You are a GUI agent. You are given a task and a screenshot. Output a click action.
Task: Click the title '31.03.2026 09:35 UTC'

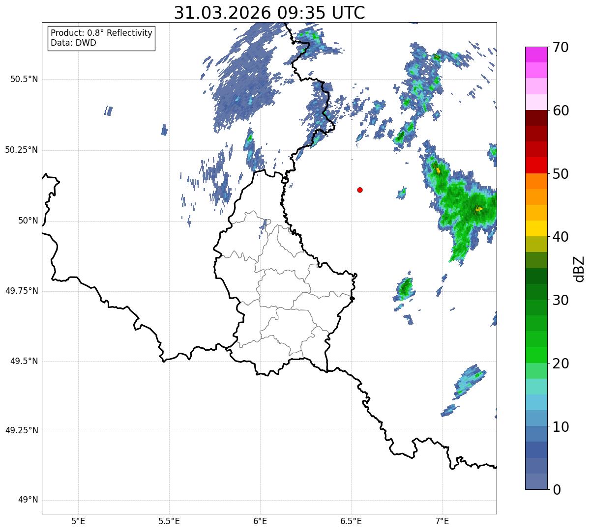[x=269, y=13]
